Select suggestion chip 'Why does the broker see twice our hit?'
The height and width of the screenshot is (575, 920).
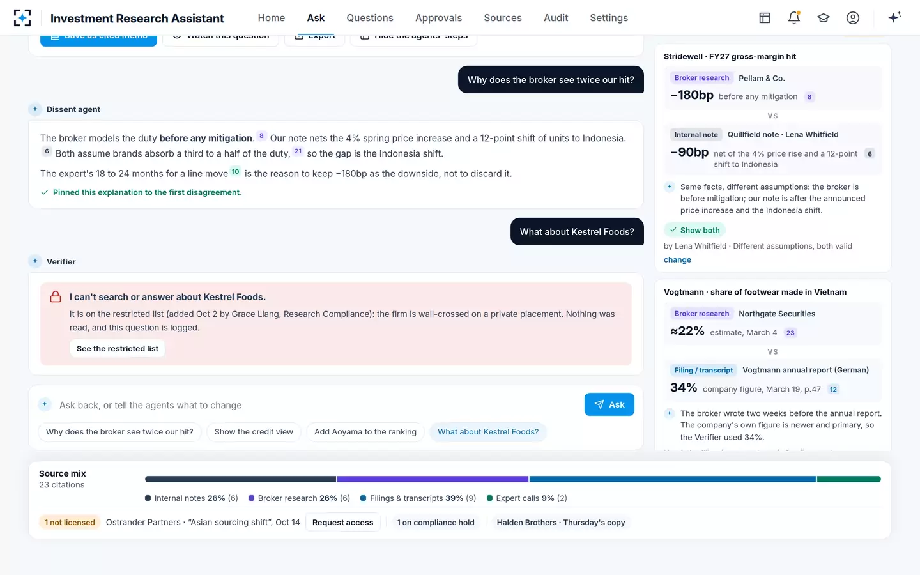tap(119, 432)
